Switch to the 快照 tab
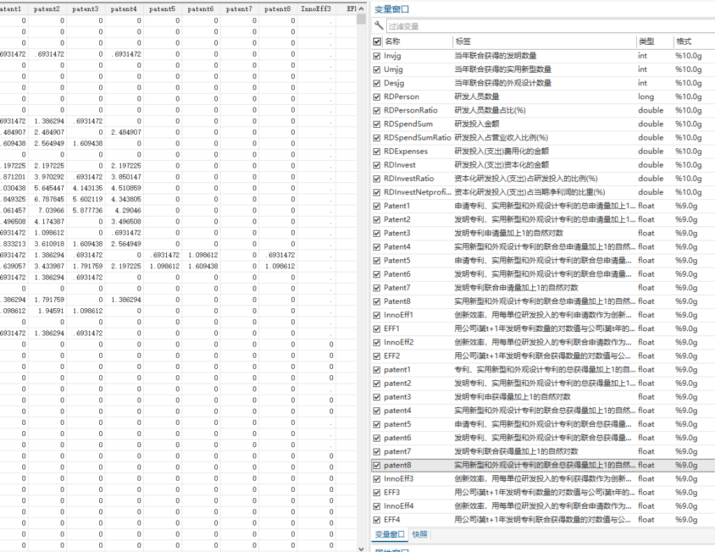 coord(420,535)
